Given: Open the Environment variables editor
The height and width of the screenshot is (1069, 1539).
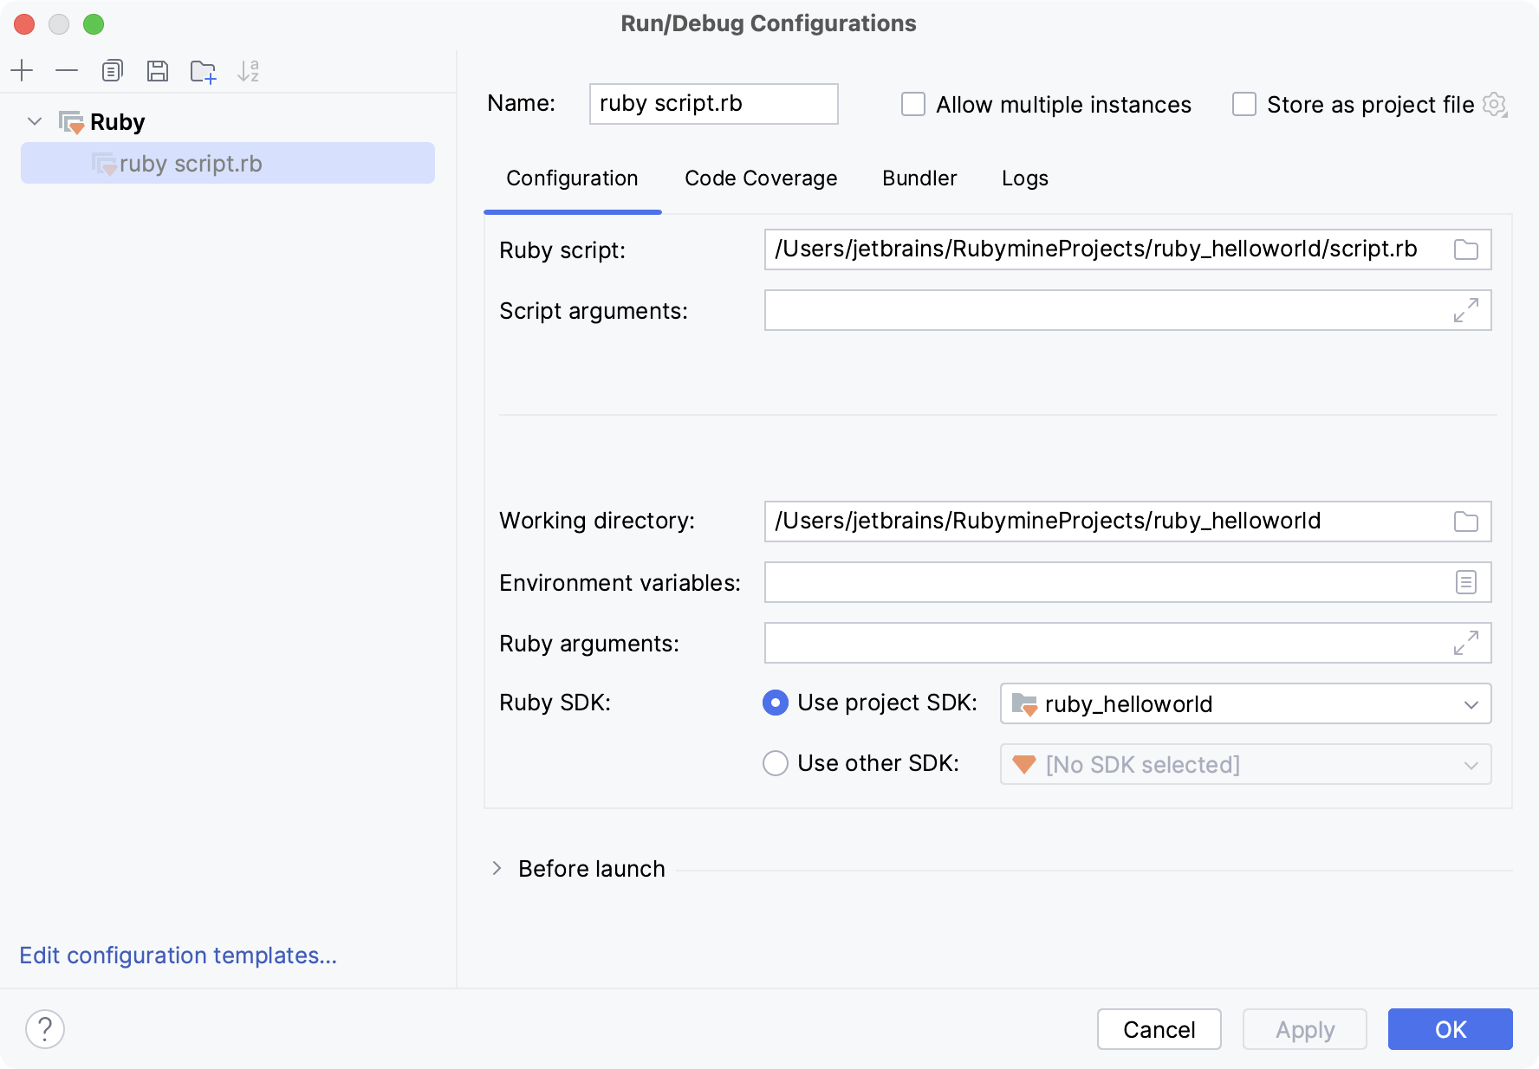Looking at the screenshot, I should click(x=1466, y=582).
